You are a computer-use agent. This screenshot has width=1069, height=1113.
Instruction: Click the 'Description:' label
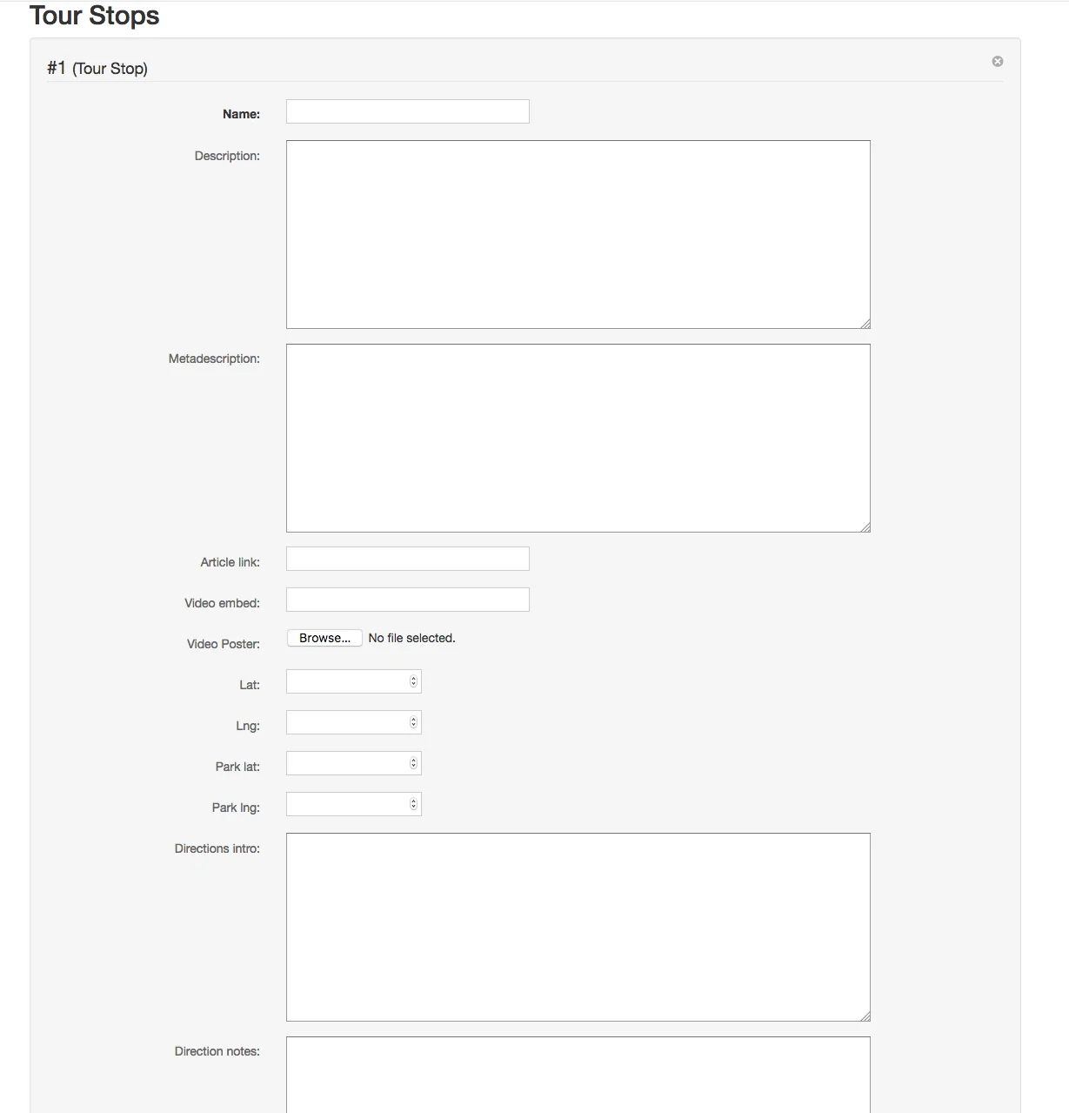pos(227,156)
